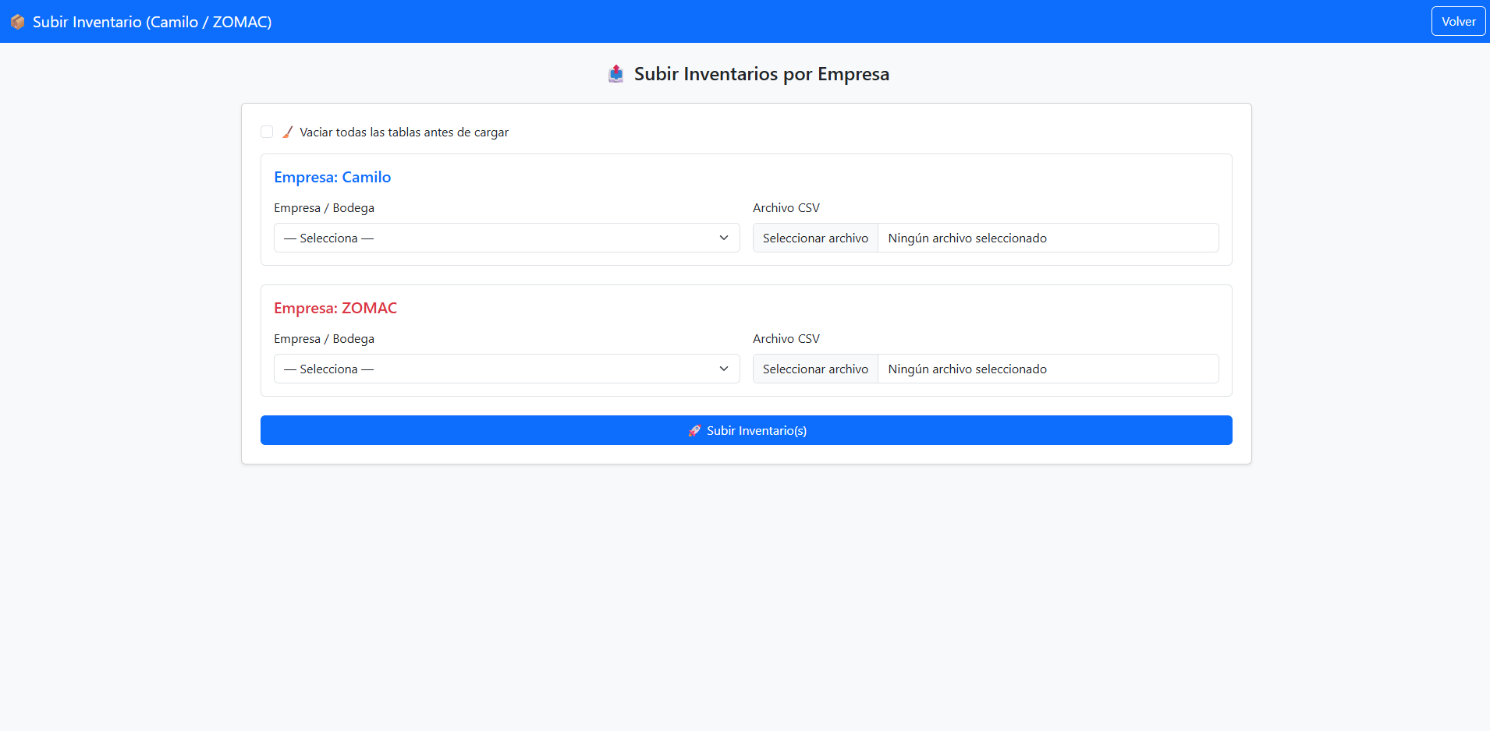Click the package box icon in header
The height and width of the screenshot is (731, 1490).
coord(17,22)
